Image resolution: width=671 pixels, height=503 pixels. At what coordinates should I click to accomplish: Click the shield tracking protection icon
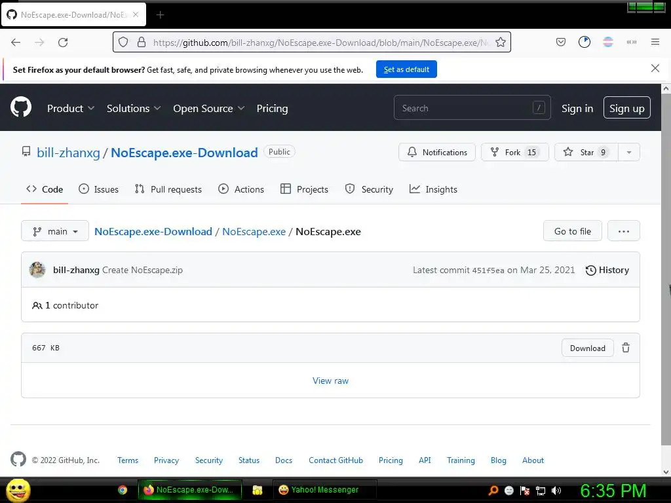pos(123,43)
